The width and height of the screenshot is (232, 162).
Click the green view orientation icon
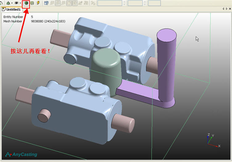(8, 3)
